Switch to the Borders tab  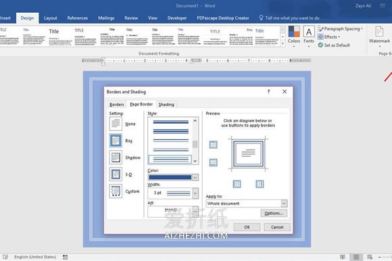(117, 105)
